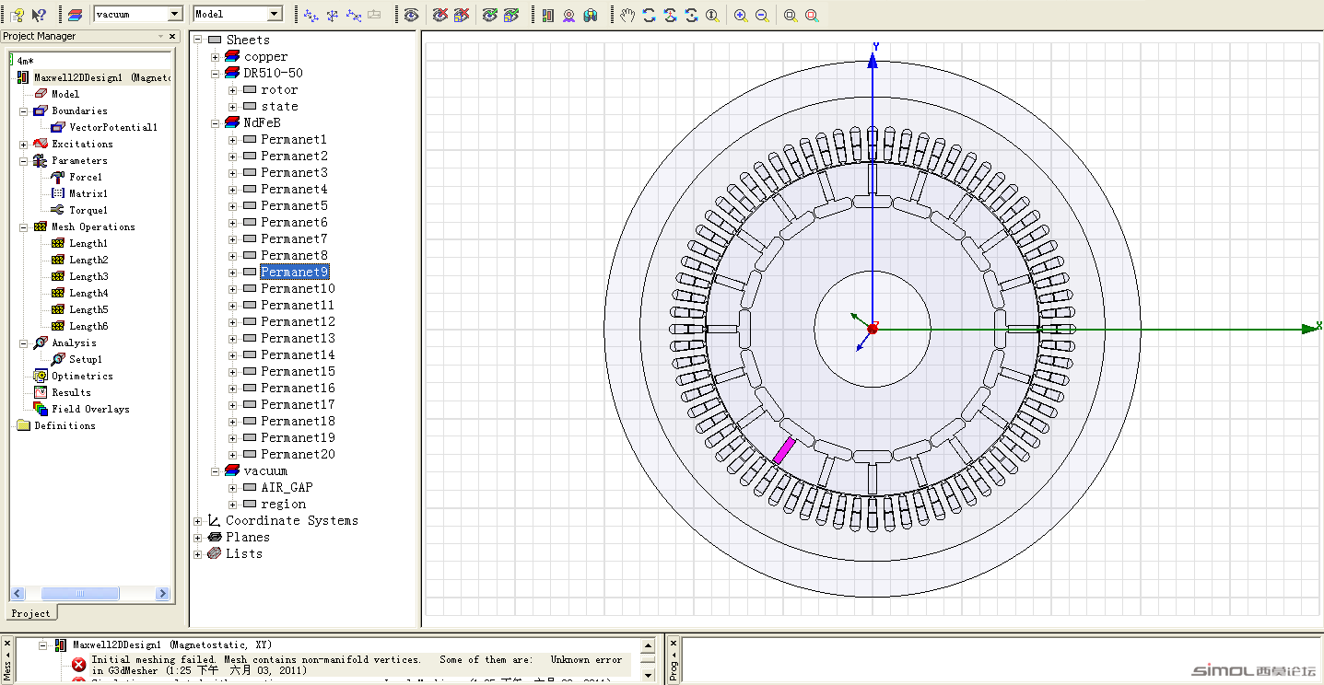Open Optimetrics in project tree

[82, 376]
